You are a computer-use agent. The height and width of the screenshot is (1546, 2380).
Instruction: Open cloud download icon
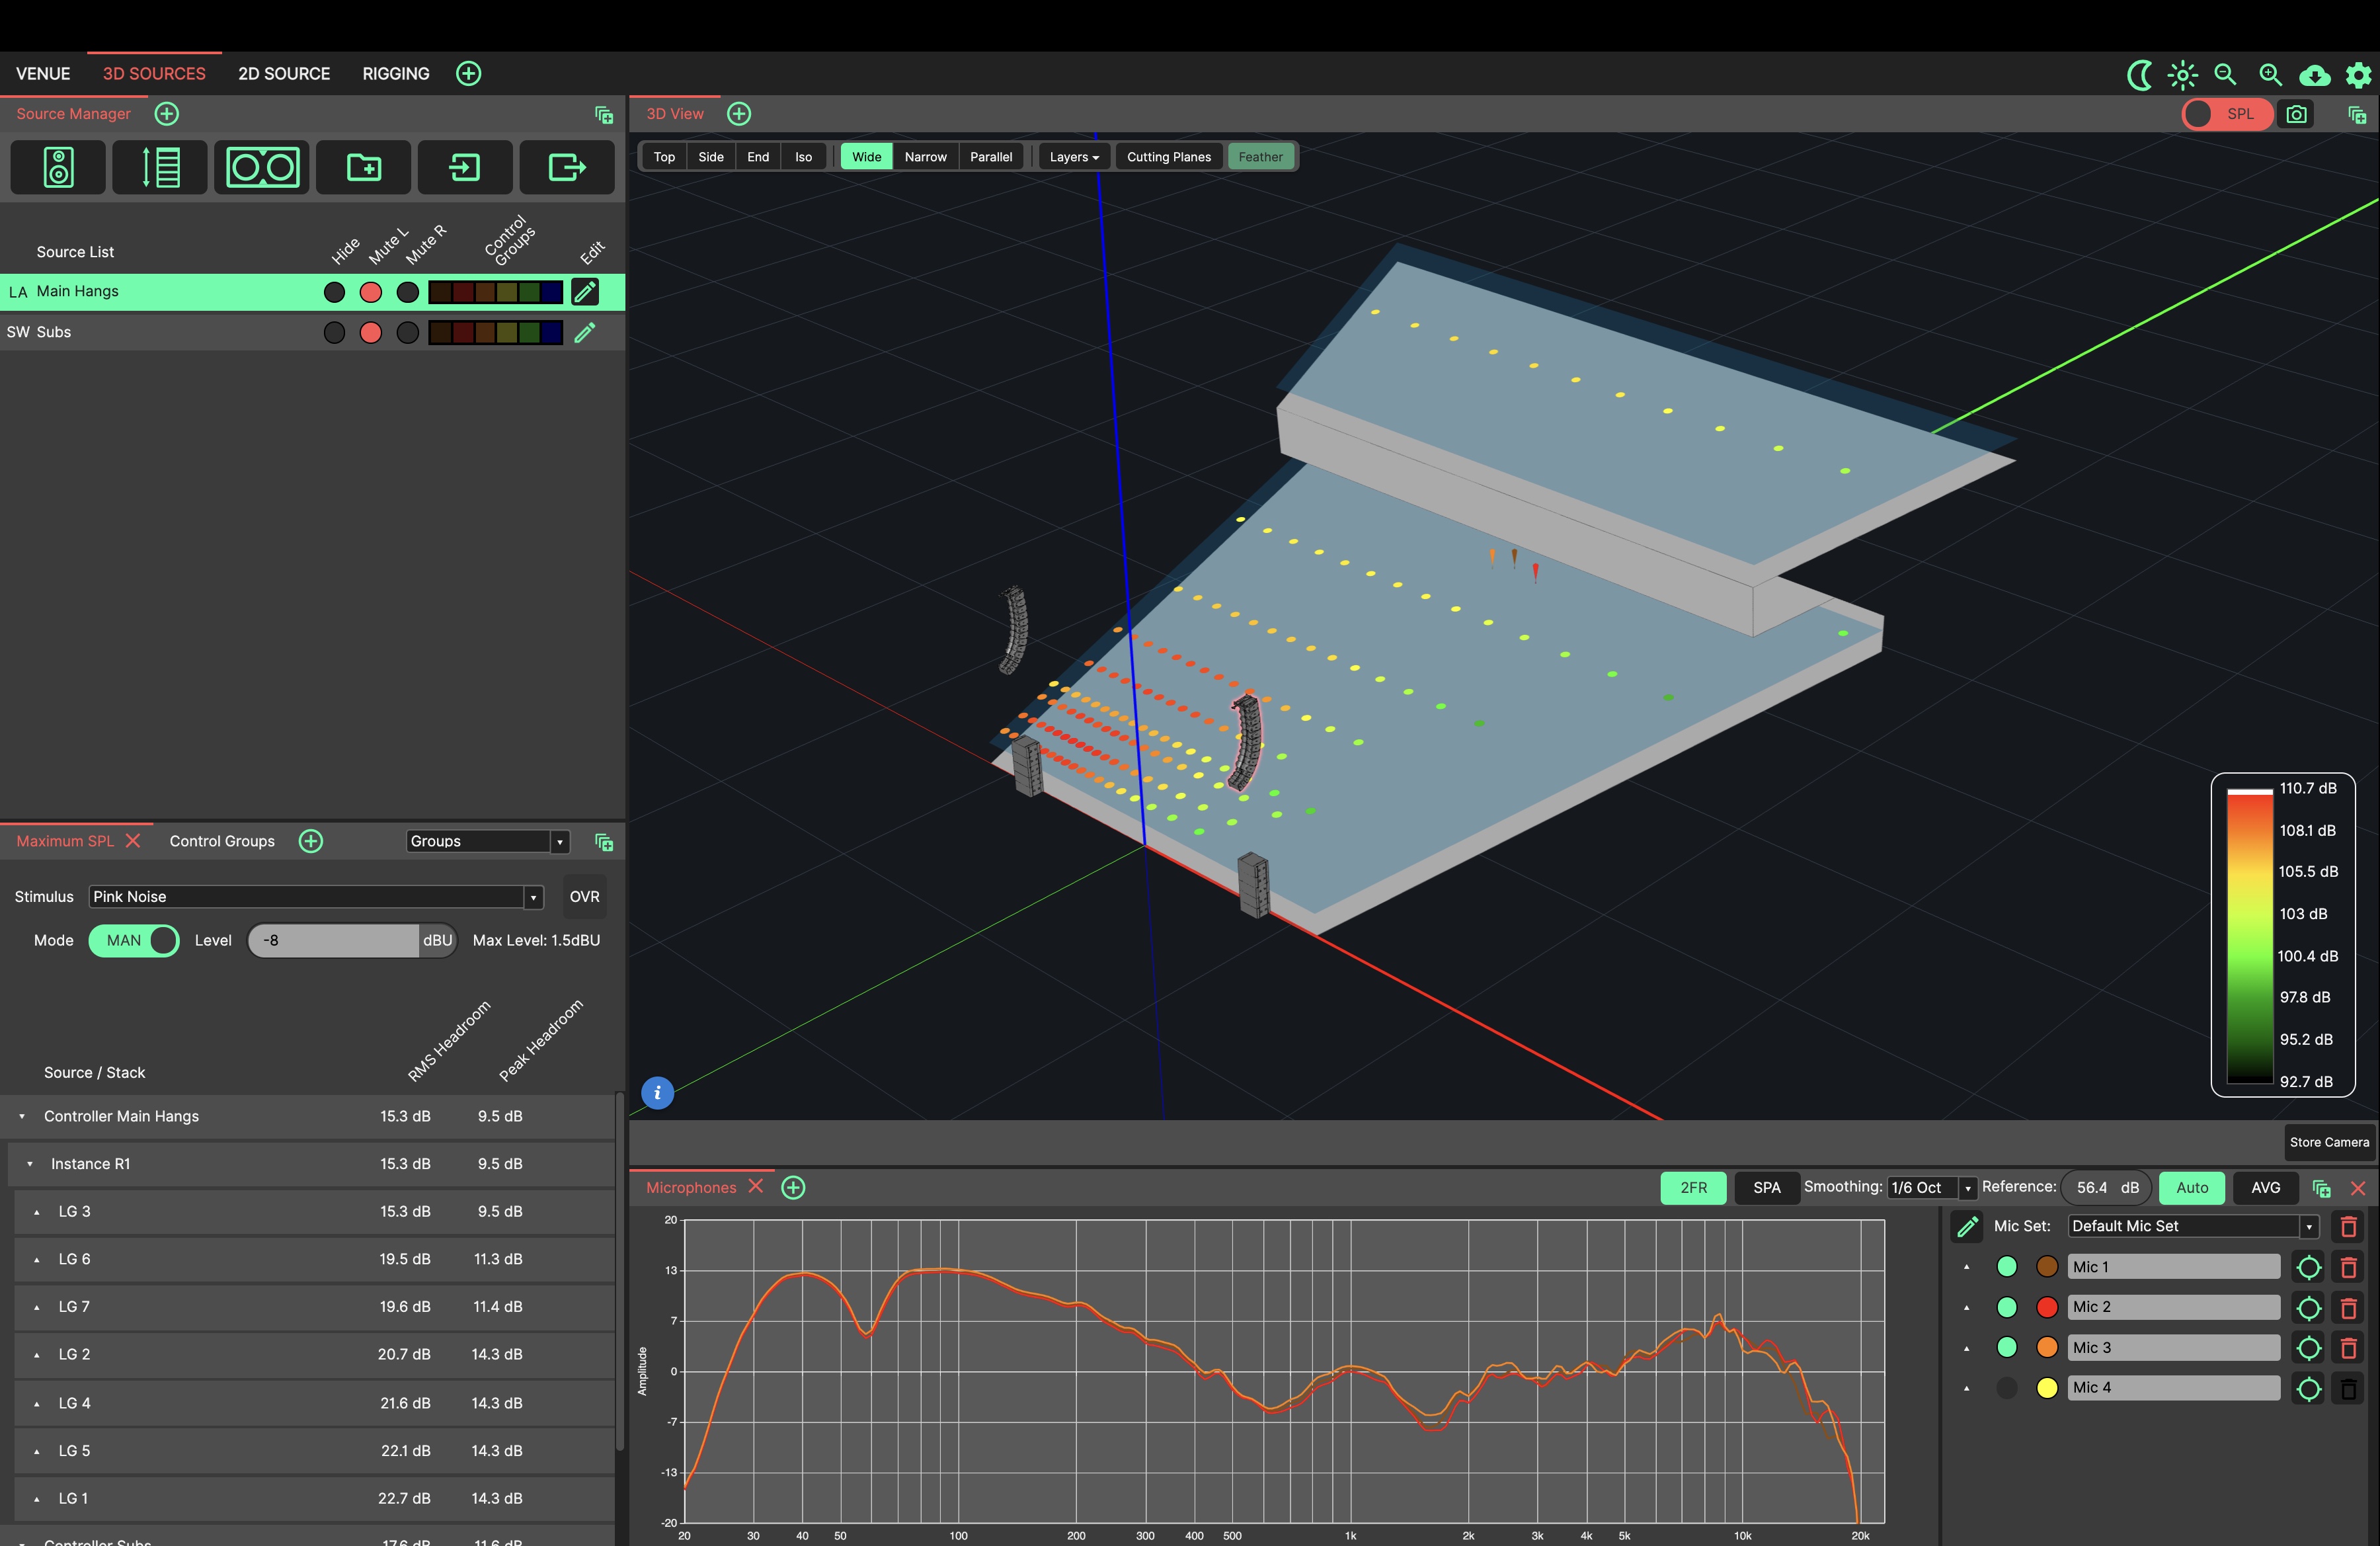tap(2314, 75)
